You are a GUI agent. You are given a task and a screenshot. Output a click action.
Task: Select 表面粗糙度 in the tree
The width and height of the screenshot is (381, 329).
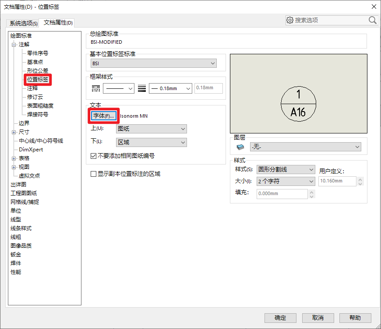tap(40, 105)
